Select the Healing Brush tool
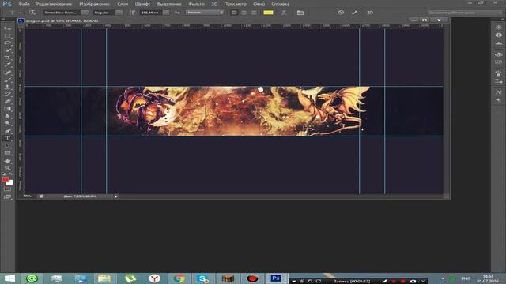The image size is (506, 284). (7, 73)
